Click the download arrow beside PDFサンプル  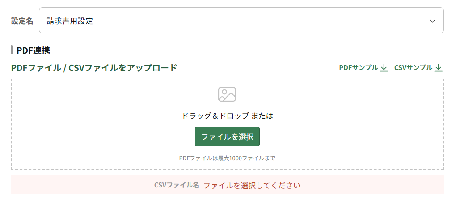tap(384, 68)
